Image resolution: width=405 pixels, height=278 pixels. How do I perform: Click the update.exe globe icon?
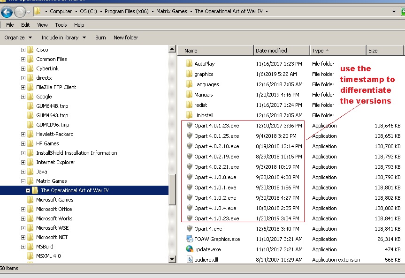(190, 249)
